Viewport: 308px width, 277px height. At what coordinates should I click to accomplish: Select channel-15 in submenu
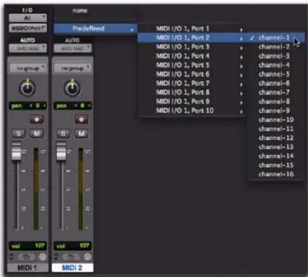275,165
